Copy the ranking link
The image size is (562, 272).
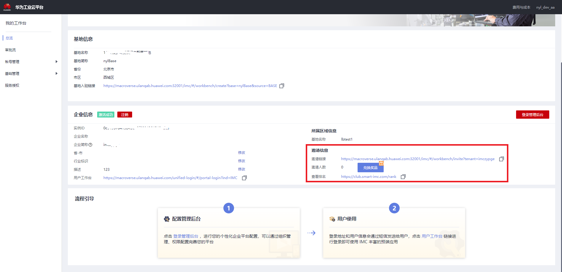click(403, 177)
